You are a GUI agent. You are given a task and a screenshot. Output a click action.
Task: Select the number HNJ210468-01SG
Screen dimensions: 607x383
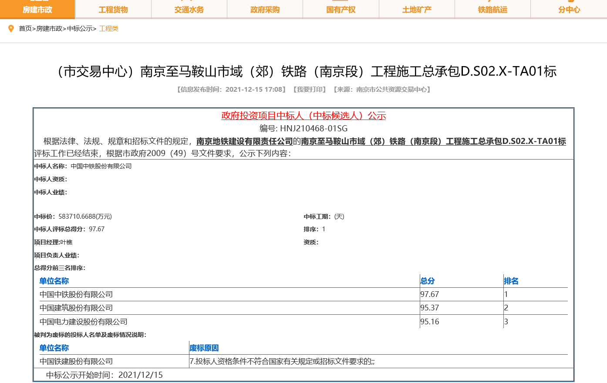click(314, 128)
